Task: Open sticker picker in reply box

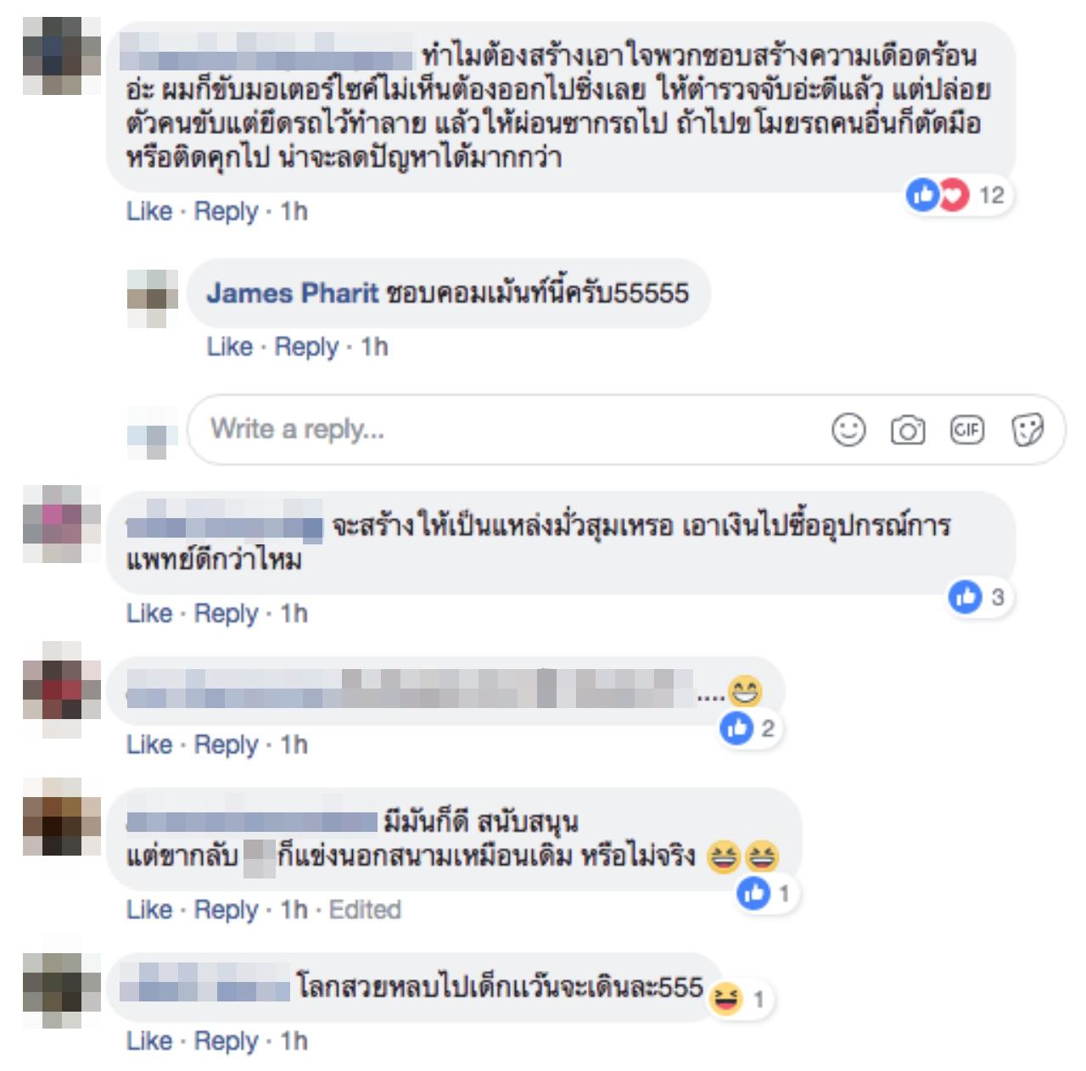Action: pos(1027,430)
